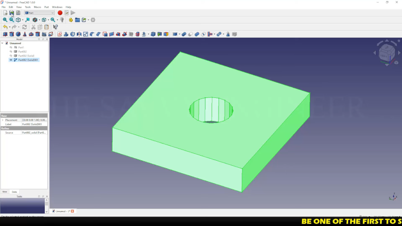Click the Fit All zoom icon
The image size is (402, 226).
[x=5, y=20]
